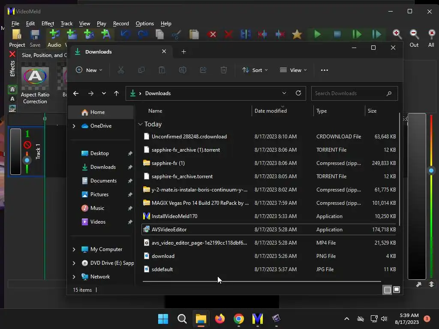Click the Copy pages icon in VideoMeld toolbar
Screen dimensions: 439x329
159,34
